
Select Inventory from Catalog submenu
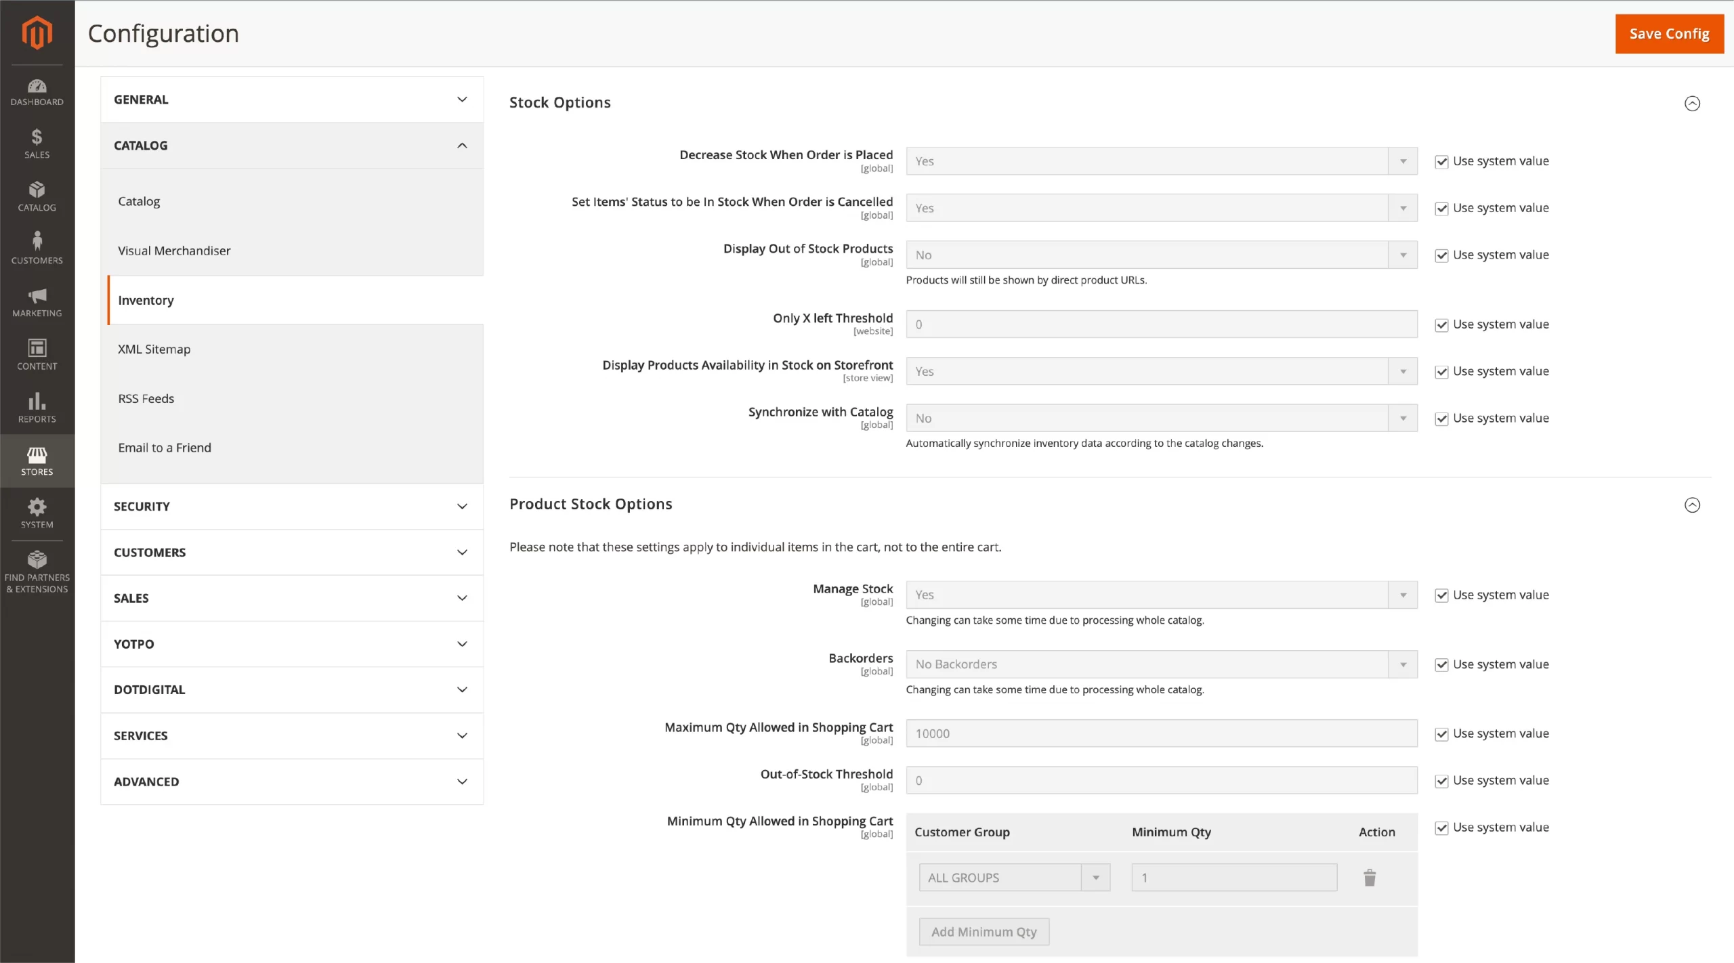145,299
